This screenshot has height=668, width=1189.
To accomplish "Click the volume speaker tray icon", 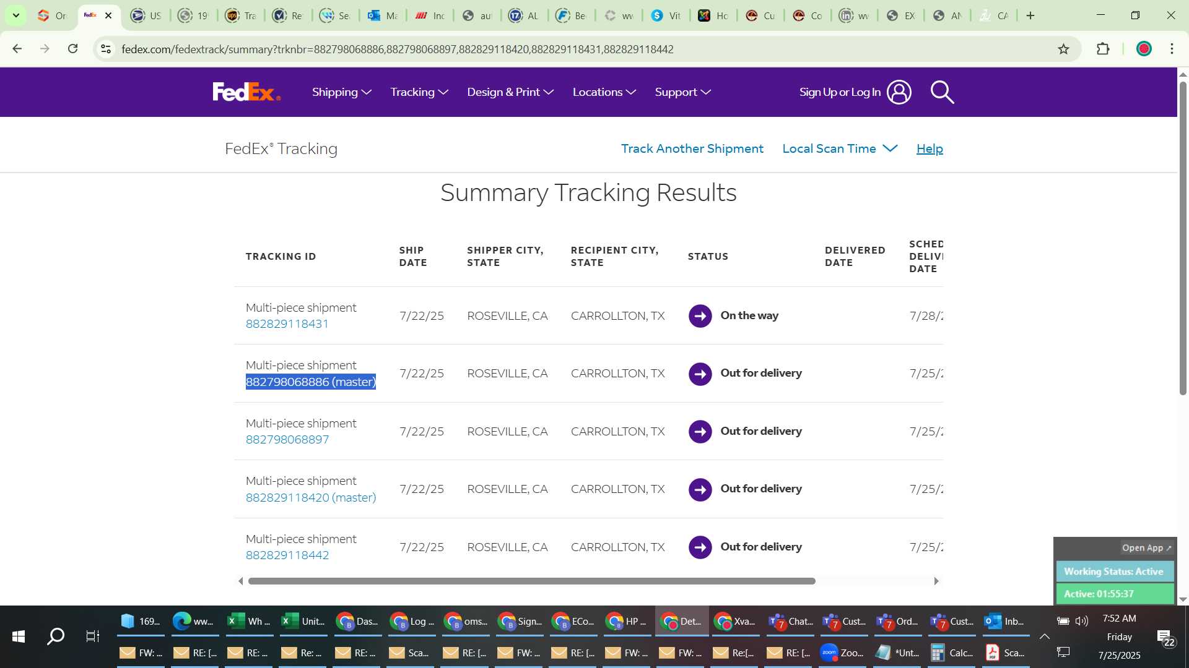I will point(1082,621).
